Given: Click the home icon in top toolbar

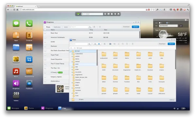Looking at the screenshot, I should [118, 14].
